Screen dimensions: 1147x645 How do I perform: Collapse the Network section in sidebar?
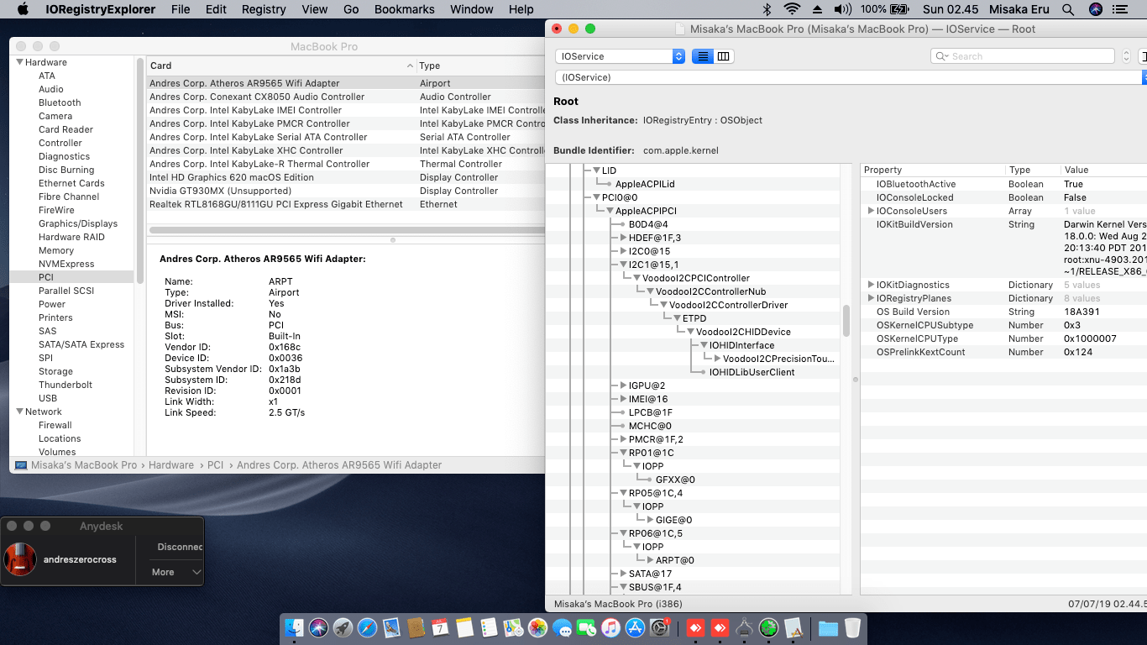pos(19,412)
